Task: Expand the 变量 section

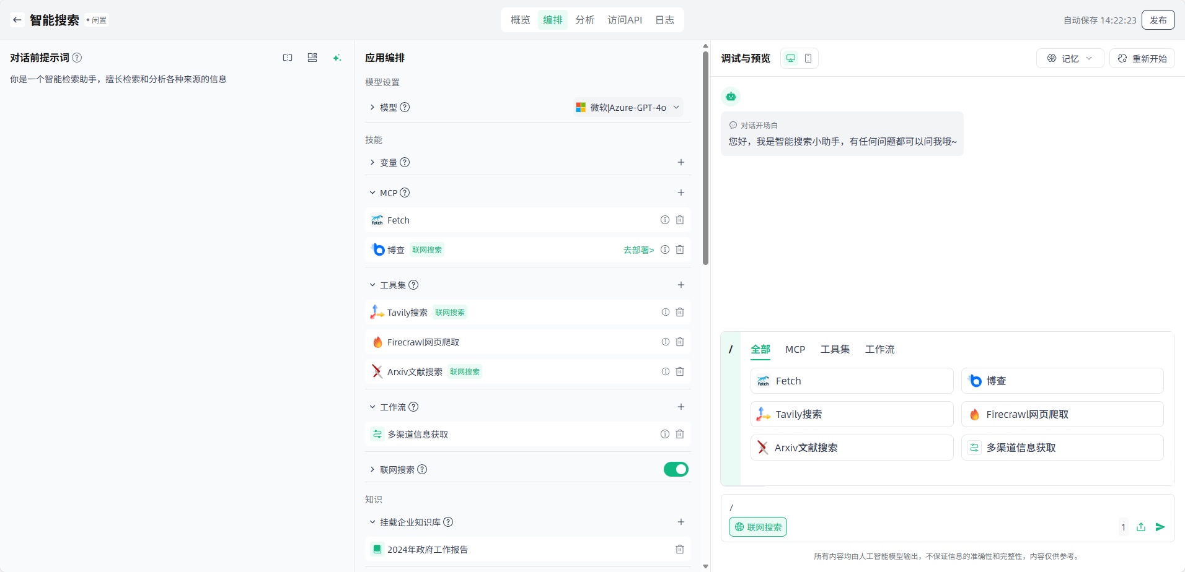Action: (372, 162)
